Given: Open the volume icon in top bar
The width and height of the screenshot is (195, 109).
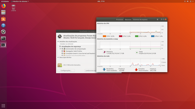Looking at the screenshot, I should (188, 1).
